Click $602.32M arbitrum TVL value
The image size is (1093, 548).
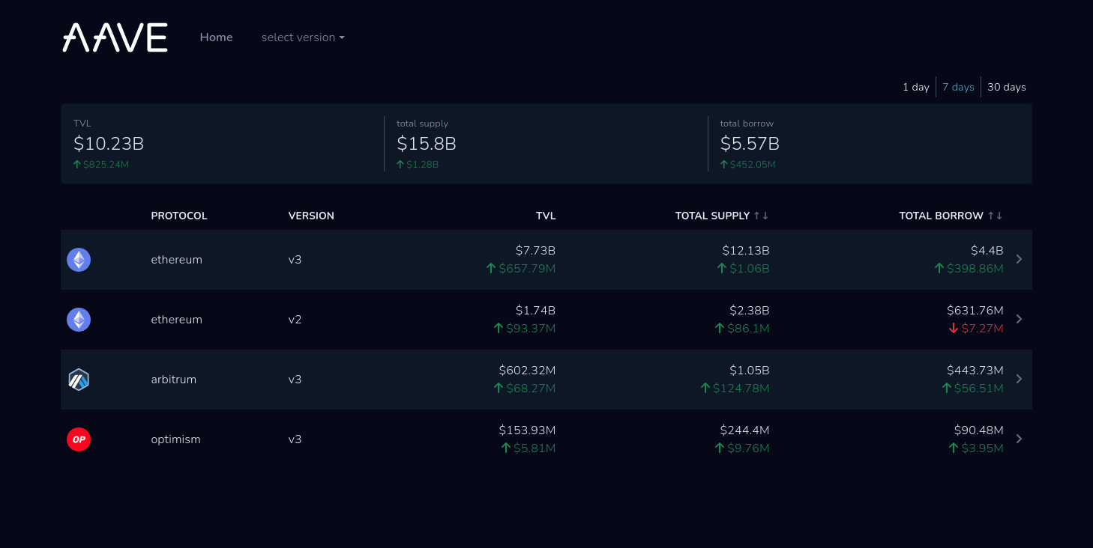[x=527, y=370]
